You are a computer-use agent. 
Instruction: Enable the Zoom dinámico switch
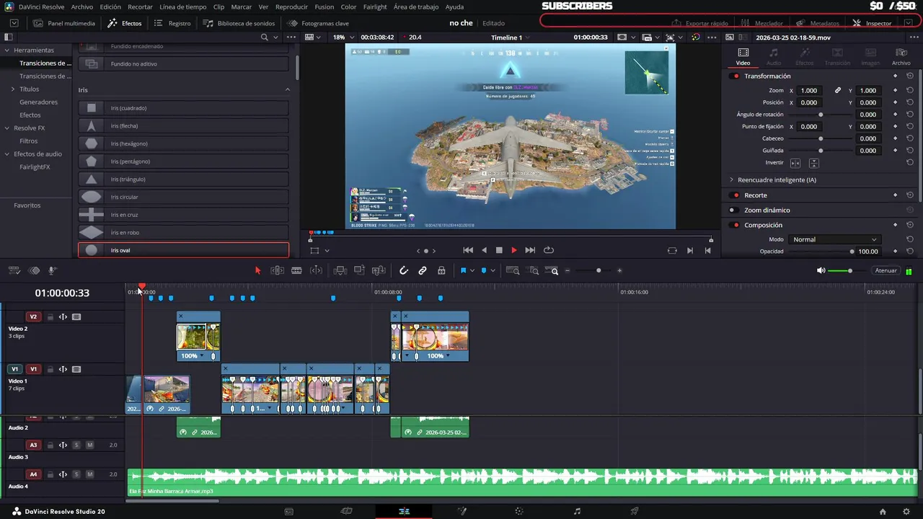pos(733,210)
